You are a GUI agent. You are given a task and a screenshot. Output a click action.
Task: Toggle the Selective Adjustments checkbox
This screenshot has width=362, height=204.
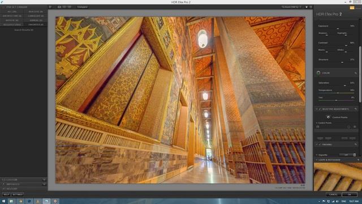[320, 109]
